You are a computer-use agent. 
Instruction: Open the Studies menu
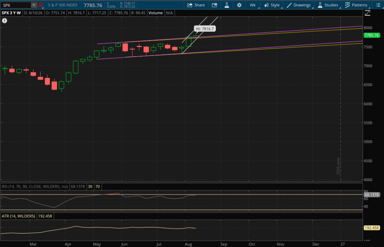pyautogui.click(x=328, y=5)
